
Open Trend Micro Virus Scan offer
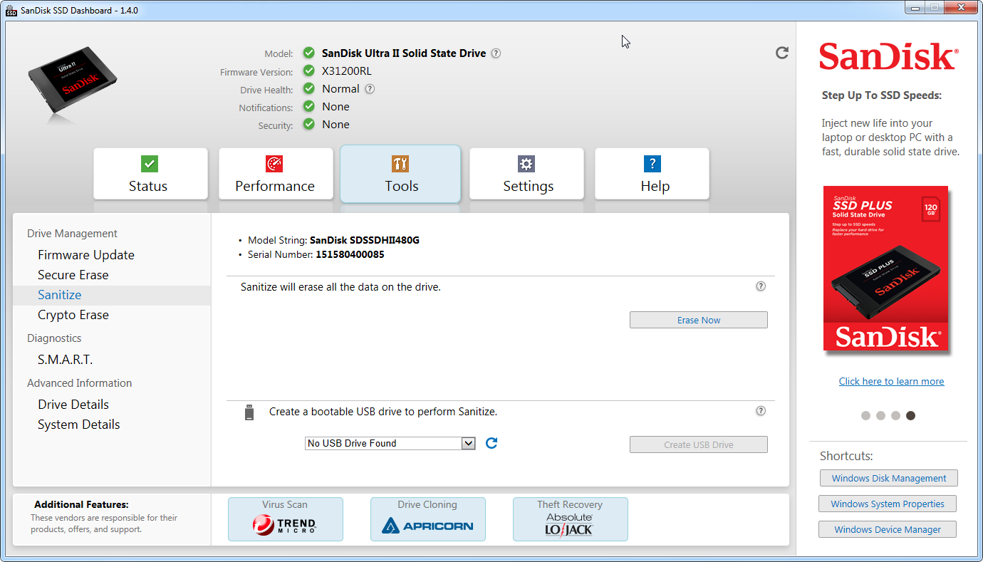coord(286,519)
